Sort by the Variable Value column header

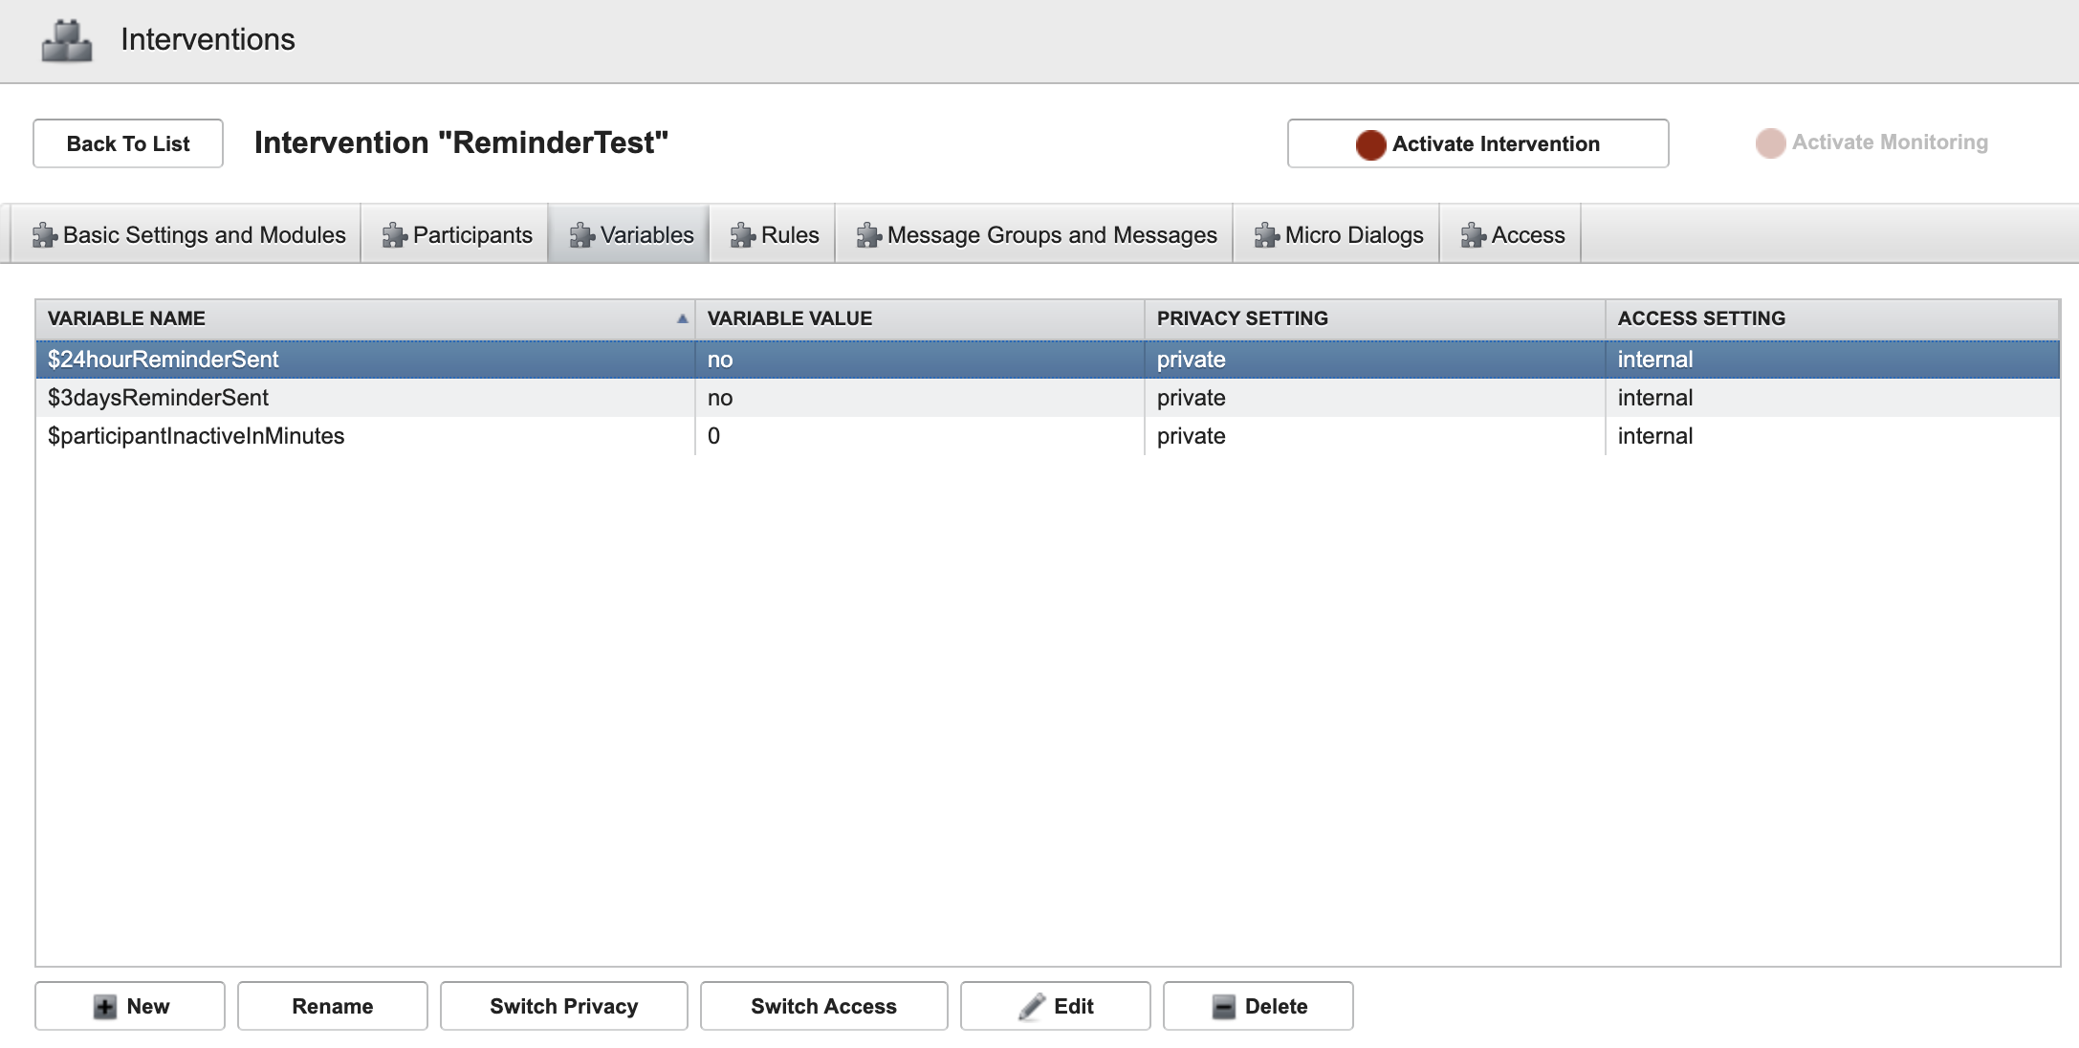(x=790, y=319)
